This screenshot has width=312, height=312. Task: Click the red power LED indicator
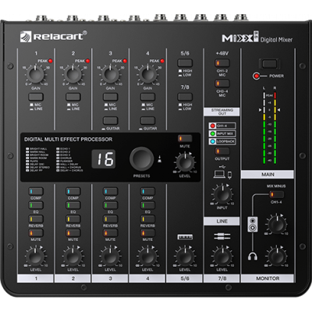(257, 76)
